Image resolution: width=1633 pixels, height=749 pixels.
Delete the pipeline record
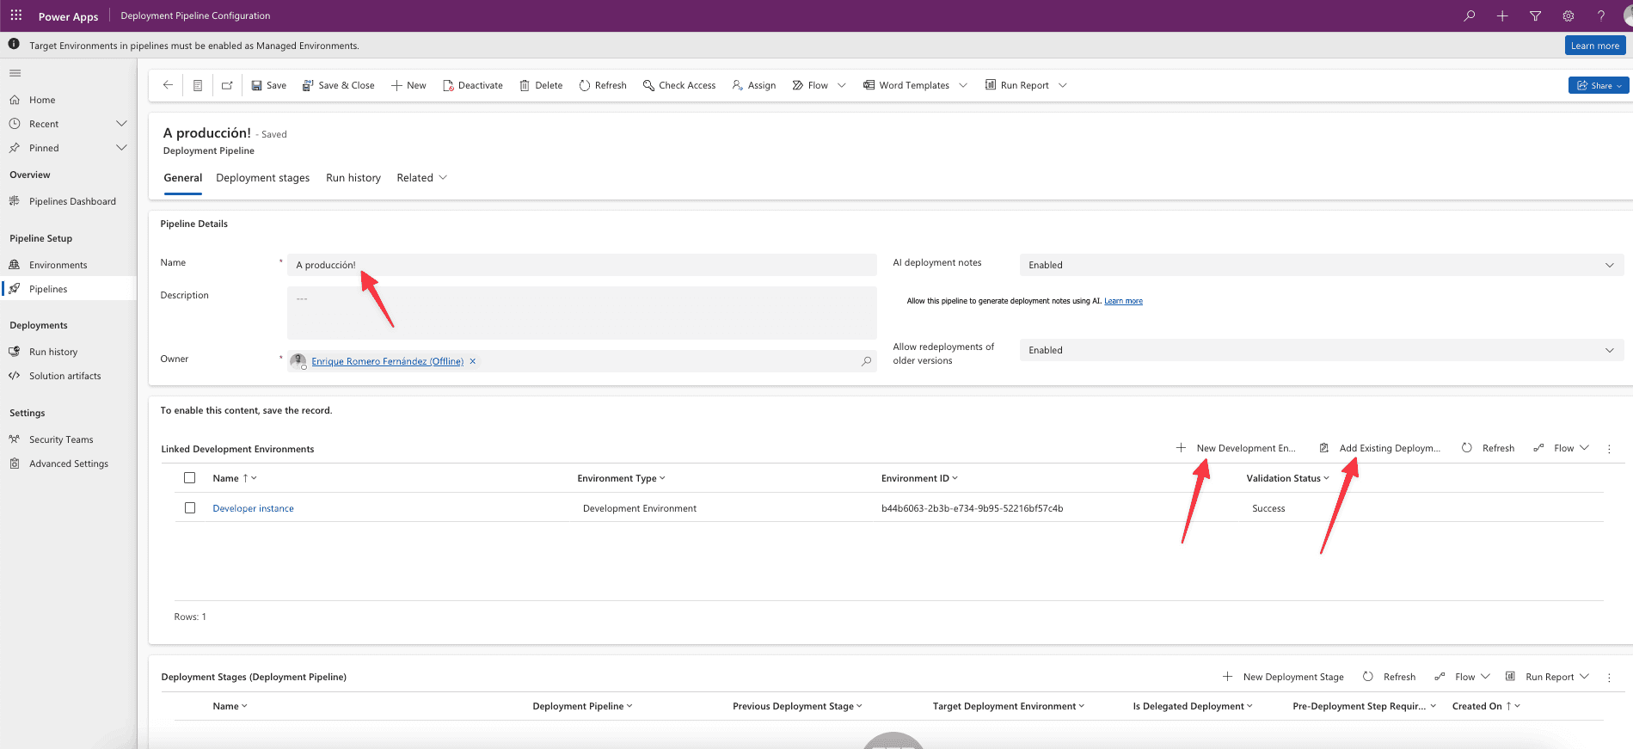(541, 85)
